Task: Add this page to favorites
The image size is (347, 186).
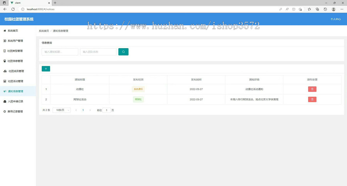Action: pyautogui.click(x=300, y=9)
